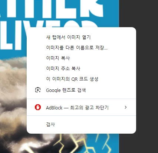Open AdBlock — 최고의 광고 차단기 entry
This screenshot has height=153, width=158.
(81, 107)
